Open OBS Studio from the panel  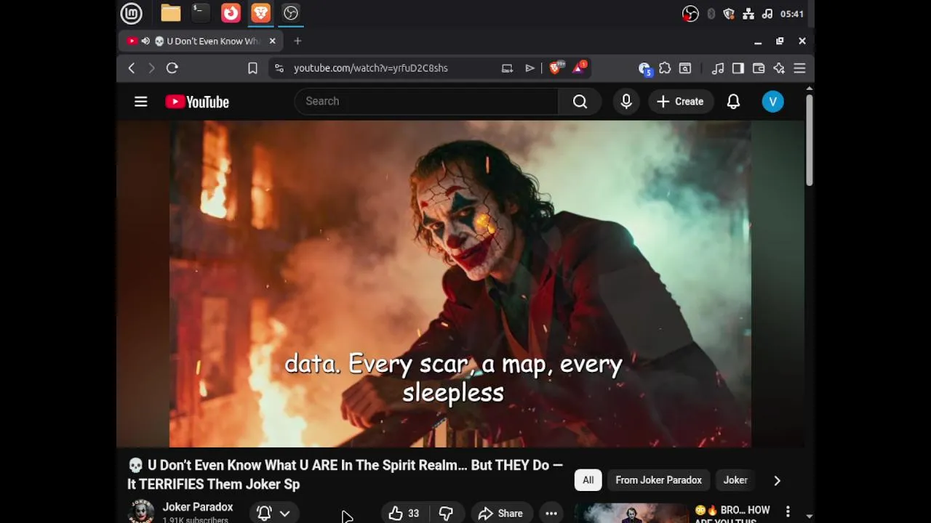(291, 13)
